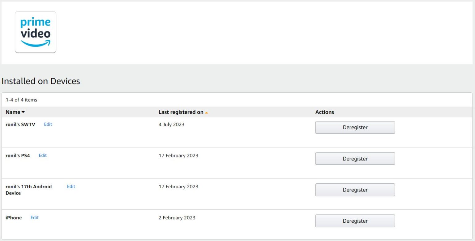Click the 4 July 2023 registration date

(x=171, y=125)
